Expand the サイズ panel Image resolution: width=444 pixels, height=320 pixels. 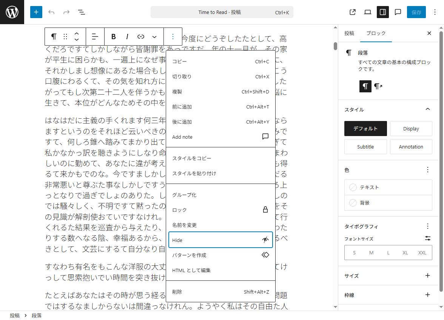pos(427,276)
